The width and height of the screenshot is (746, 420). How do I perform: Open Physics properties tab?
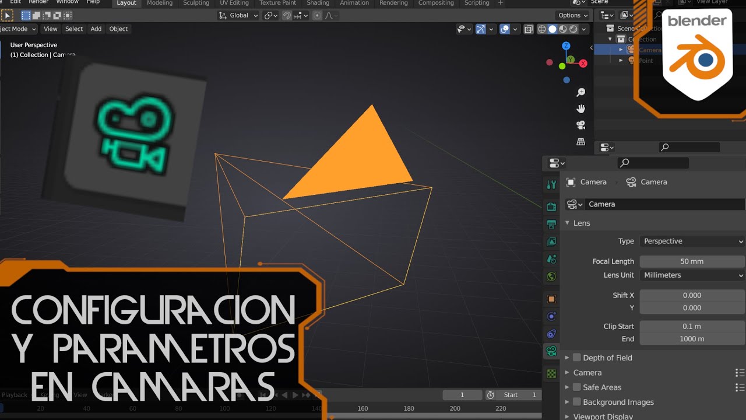coord(551,317)
